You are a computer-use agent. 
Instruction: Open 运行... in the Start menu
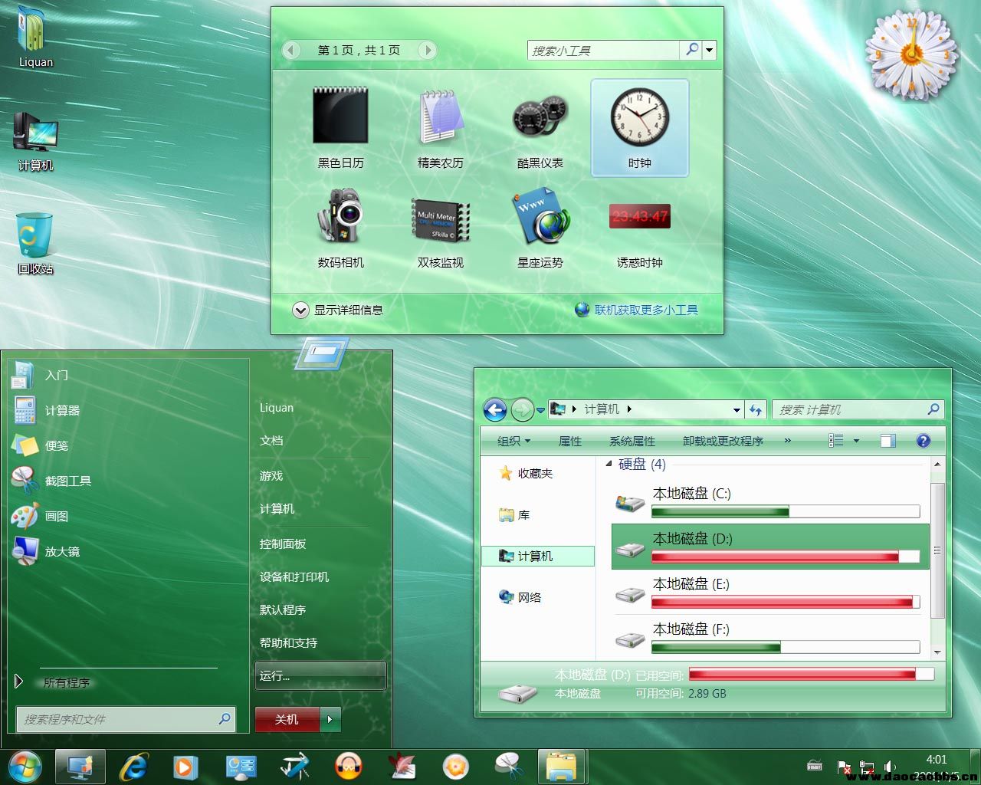point(320,675)
